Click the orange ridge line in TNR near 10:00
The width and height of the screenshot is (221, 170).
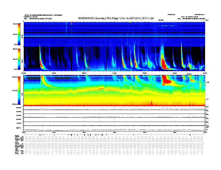(x=99, y=89)
